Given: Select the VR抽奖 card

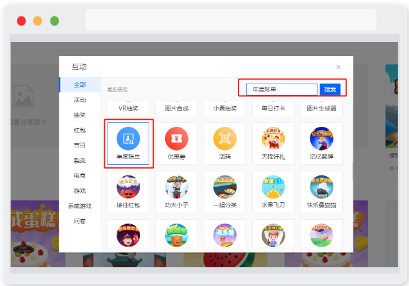Looking at the screenshot, I should tap(128, 109).
